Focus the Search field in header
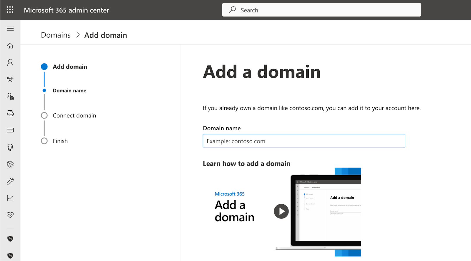The width and height of the screenshot is (471, 261). pos(321,10)
